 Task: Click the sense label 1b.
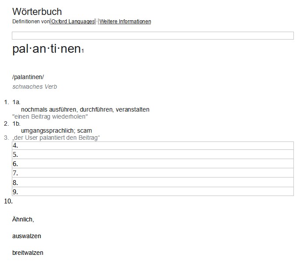[16, 123]
